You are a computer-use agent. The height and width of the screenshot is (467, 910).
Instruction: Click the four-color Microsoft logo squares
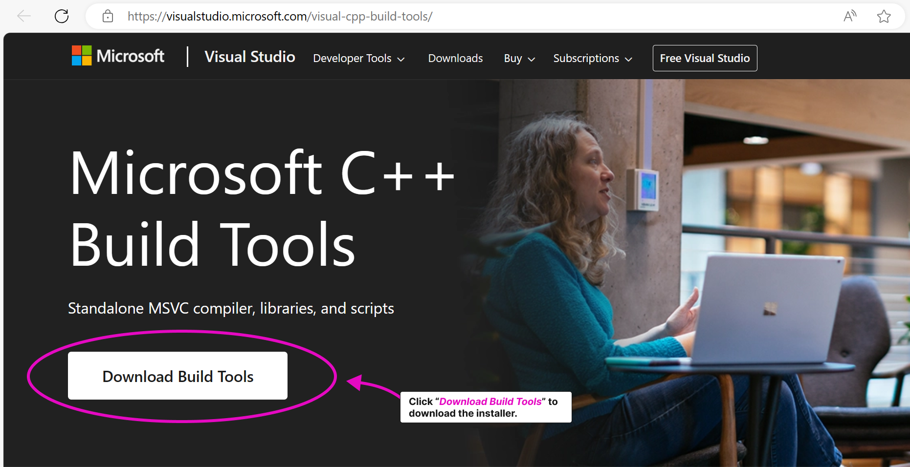[82, 56]
